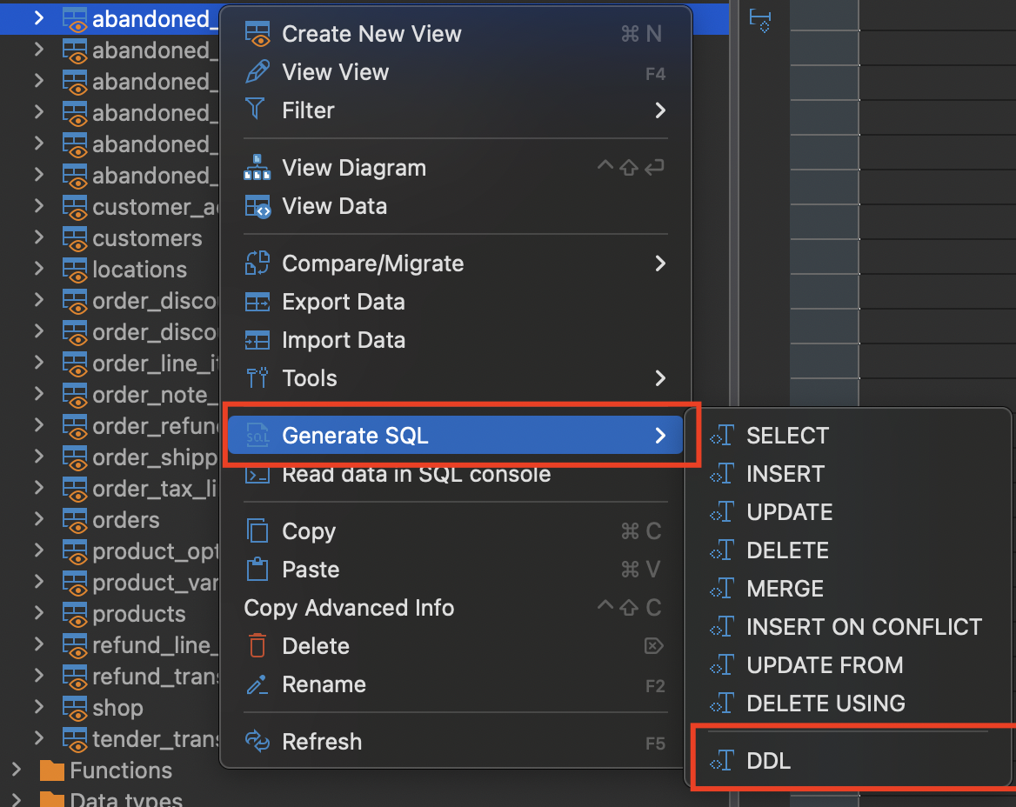Click the Rename pencil icon
The height and width of the screenshot is (807, 1016).
click(x=257, y=684)
